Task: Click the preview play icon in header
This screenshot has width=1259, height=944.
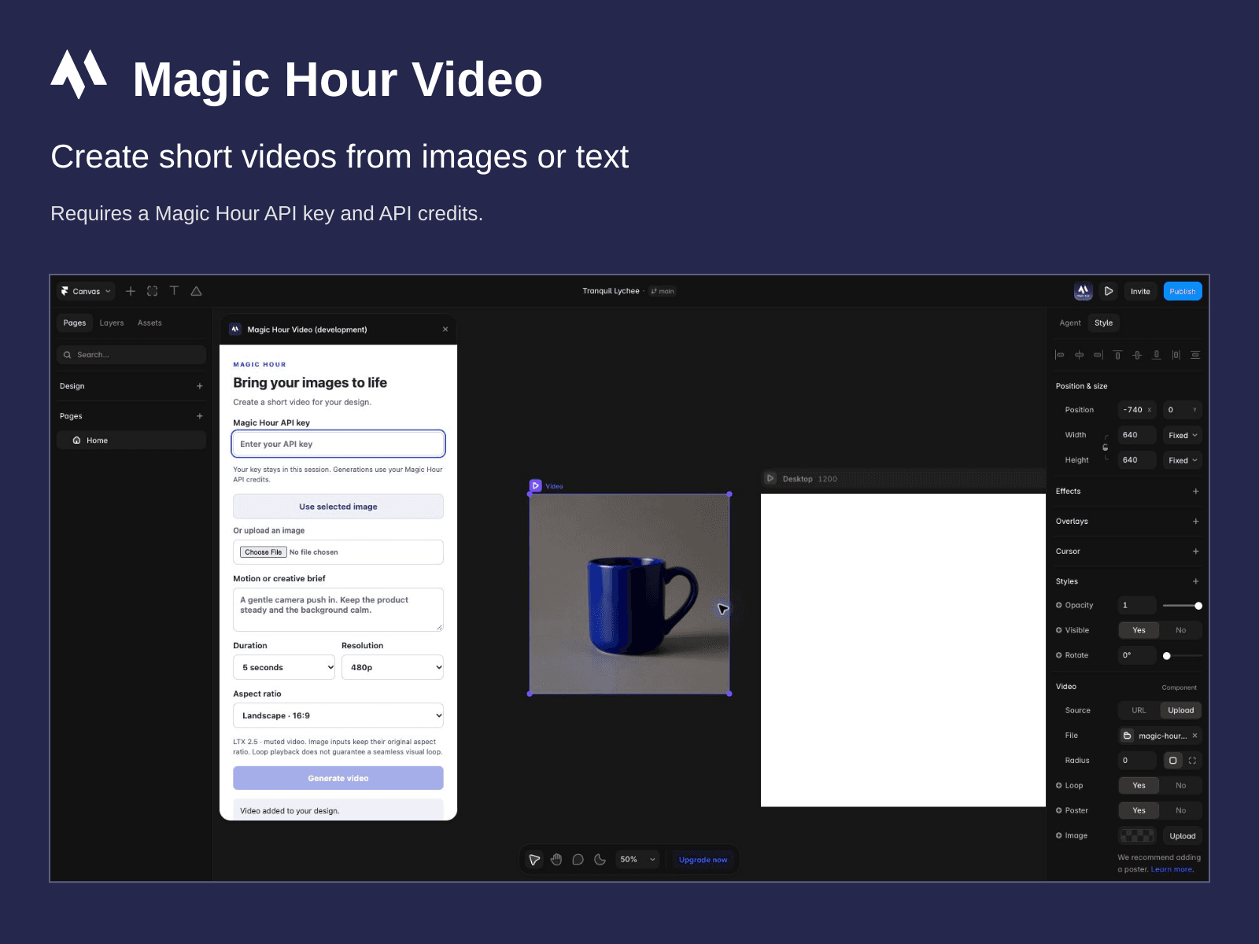Action: pos(1109,291)
